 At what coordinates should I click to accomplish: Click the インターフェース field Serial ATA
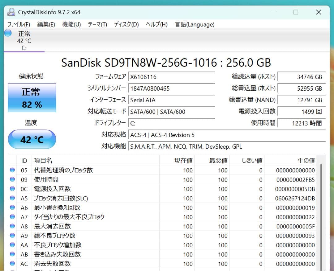pyautogui.click(x=171, y=100)
